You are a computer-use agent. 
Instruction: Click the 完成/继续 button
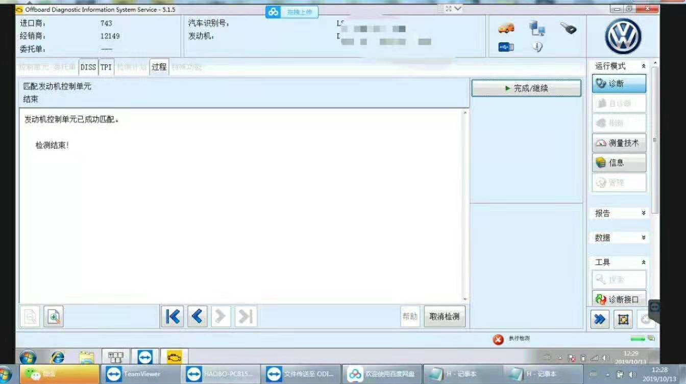click(526, 88)
